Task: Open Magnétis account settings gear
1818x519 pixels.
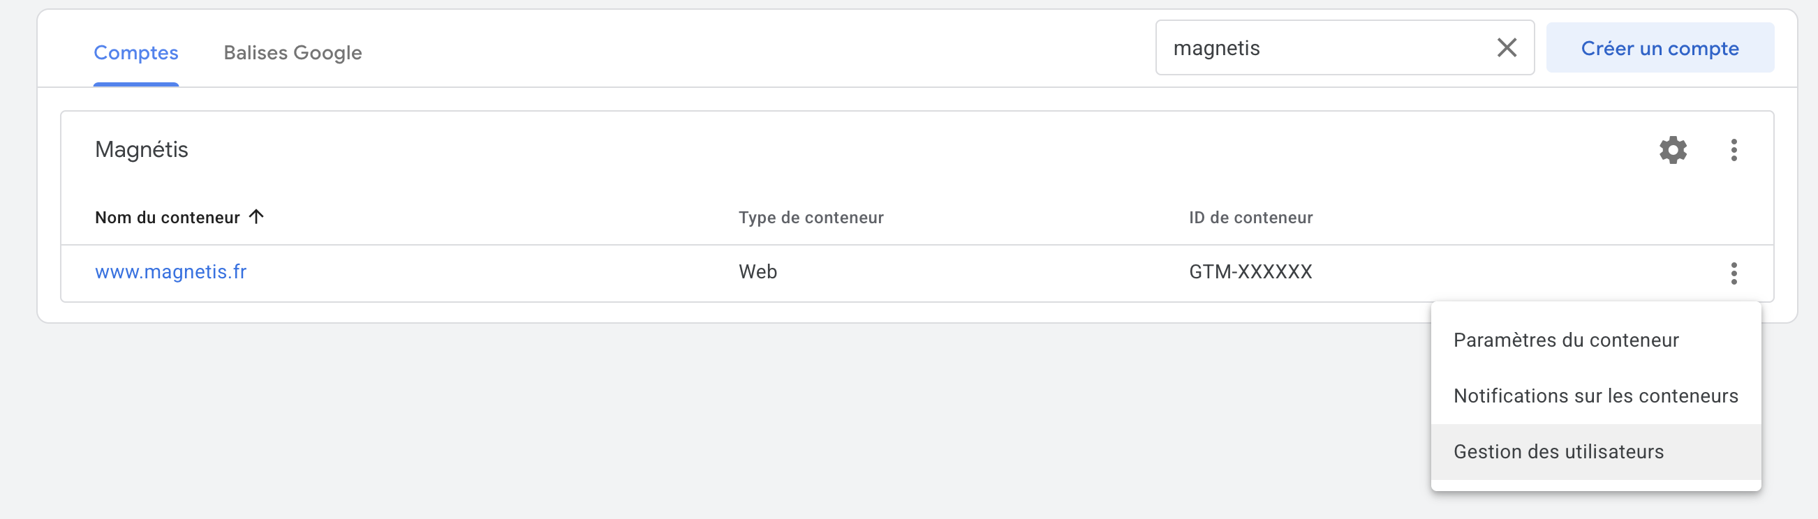Action: [1673, 150]
